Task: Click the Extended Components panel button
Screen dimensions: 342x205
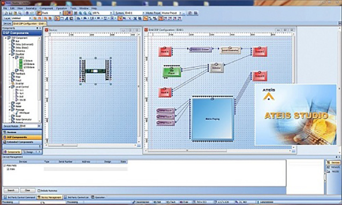Action: (x=22, y=142)
